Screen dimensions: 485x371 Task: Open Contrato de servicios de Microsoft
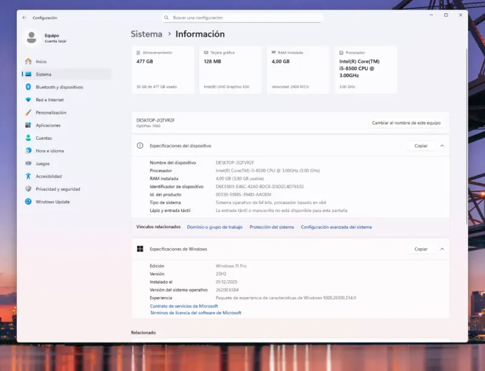click(184, 306)
